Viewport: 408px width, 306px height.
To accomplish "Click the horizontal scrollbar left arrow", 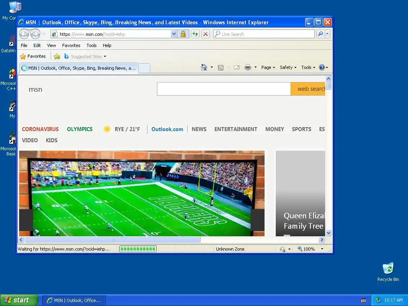I will tap(22, 239).
